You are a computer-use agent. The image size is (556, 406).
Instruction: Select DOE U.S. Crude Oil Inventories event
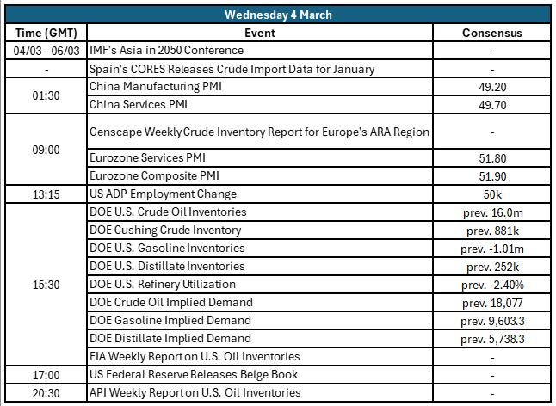point(168,212)
